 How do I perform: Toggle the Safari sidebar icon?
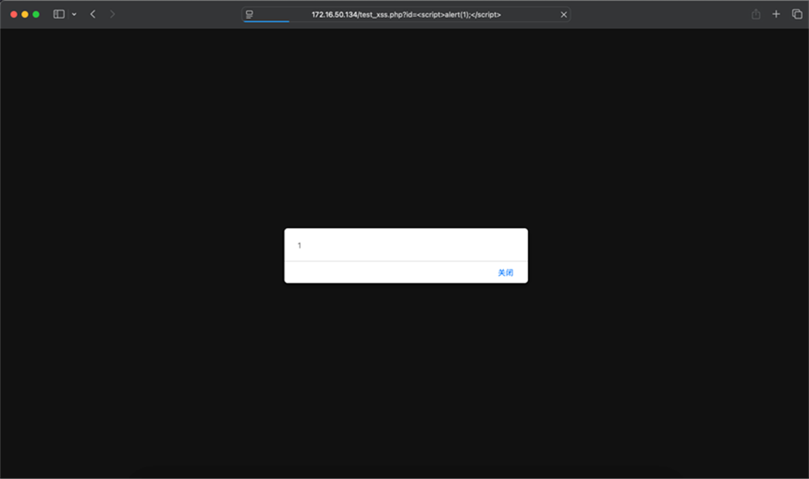point(59,14)
